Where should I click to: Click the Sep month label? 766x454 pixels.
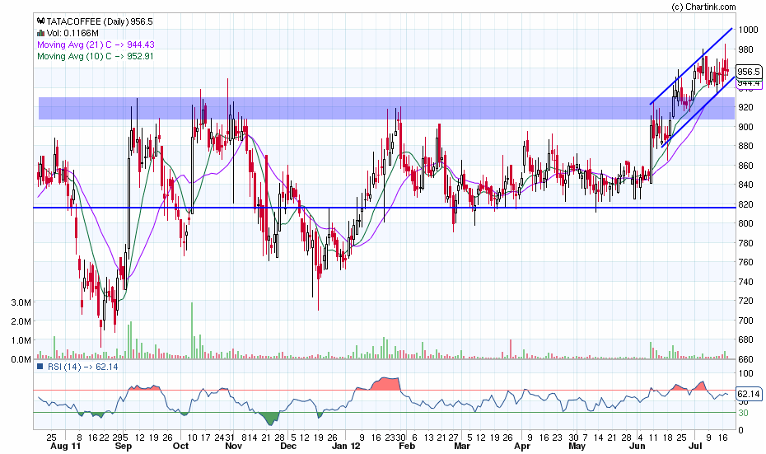123,447
